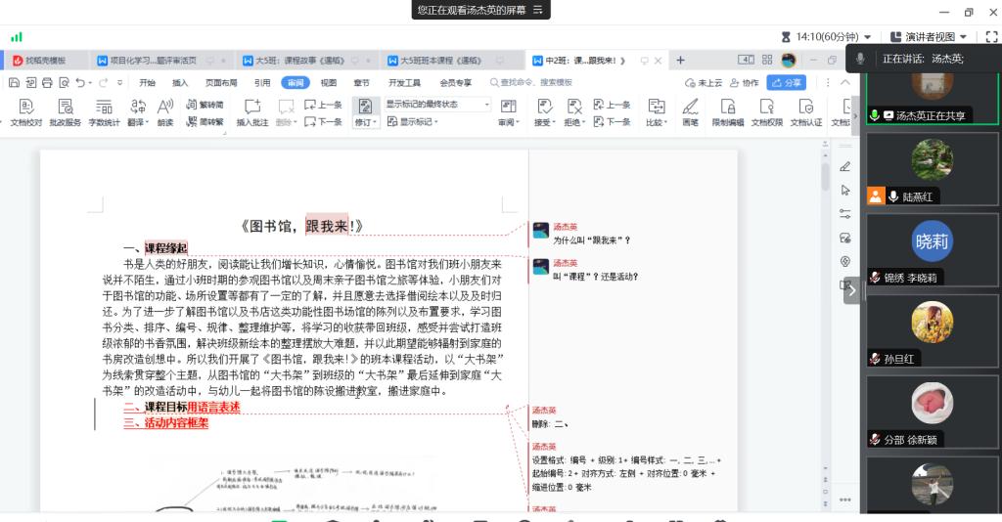This screenshot has width=1002, height=522.
Task: Click the green network signal icon
Action: (x=17, y=37)
